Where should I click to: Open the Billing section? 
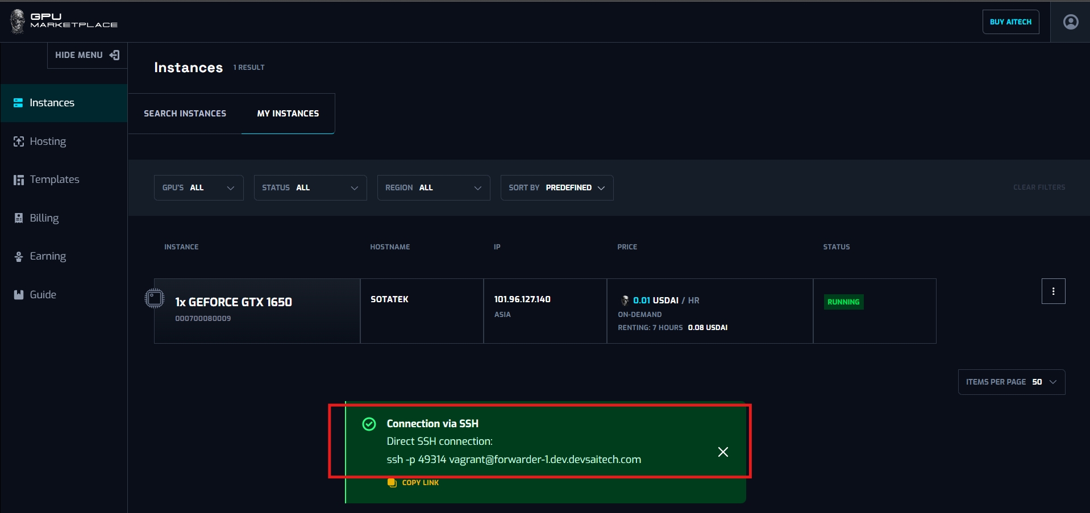(x=44, y=218)
